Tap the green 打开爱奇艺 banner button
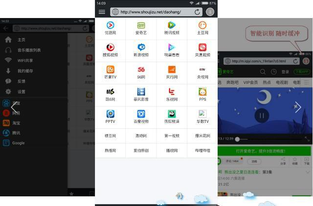This screenshot has width=313, height=206. 264,151
